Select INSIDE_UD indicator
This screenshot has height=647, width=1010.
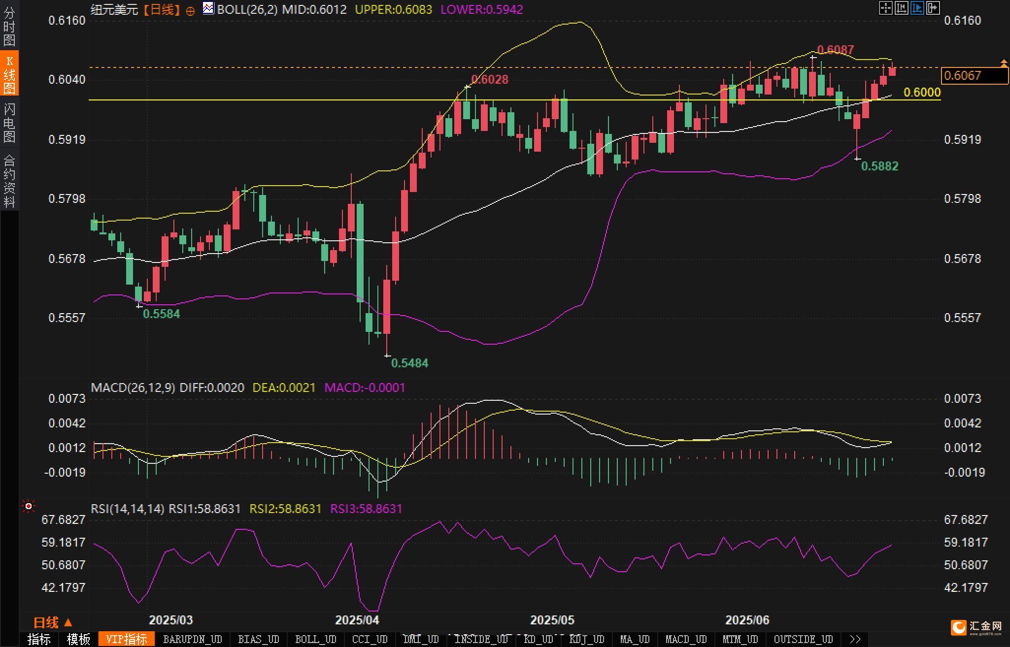point(481,639)
